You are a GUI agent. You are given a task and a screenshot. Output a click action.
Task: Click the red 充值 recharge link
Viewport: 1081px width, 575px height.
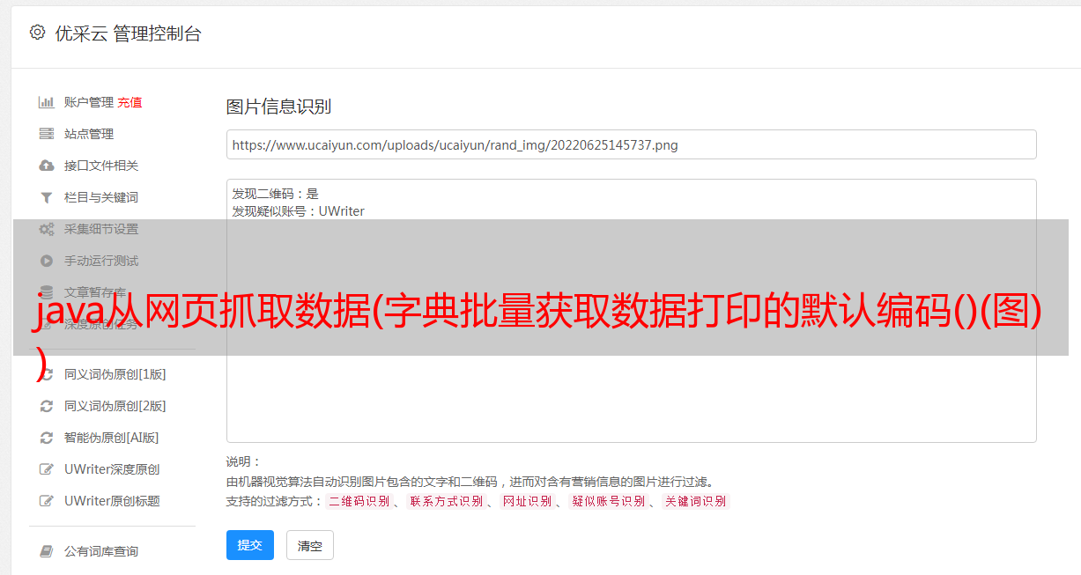[130, 102]
